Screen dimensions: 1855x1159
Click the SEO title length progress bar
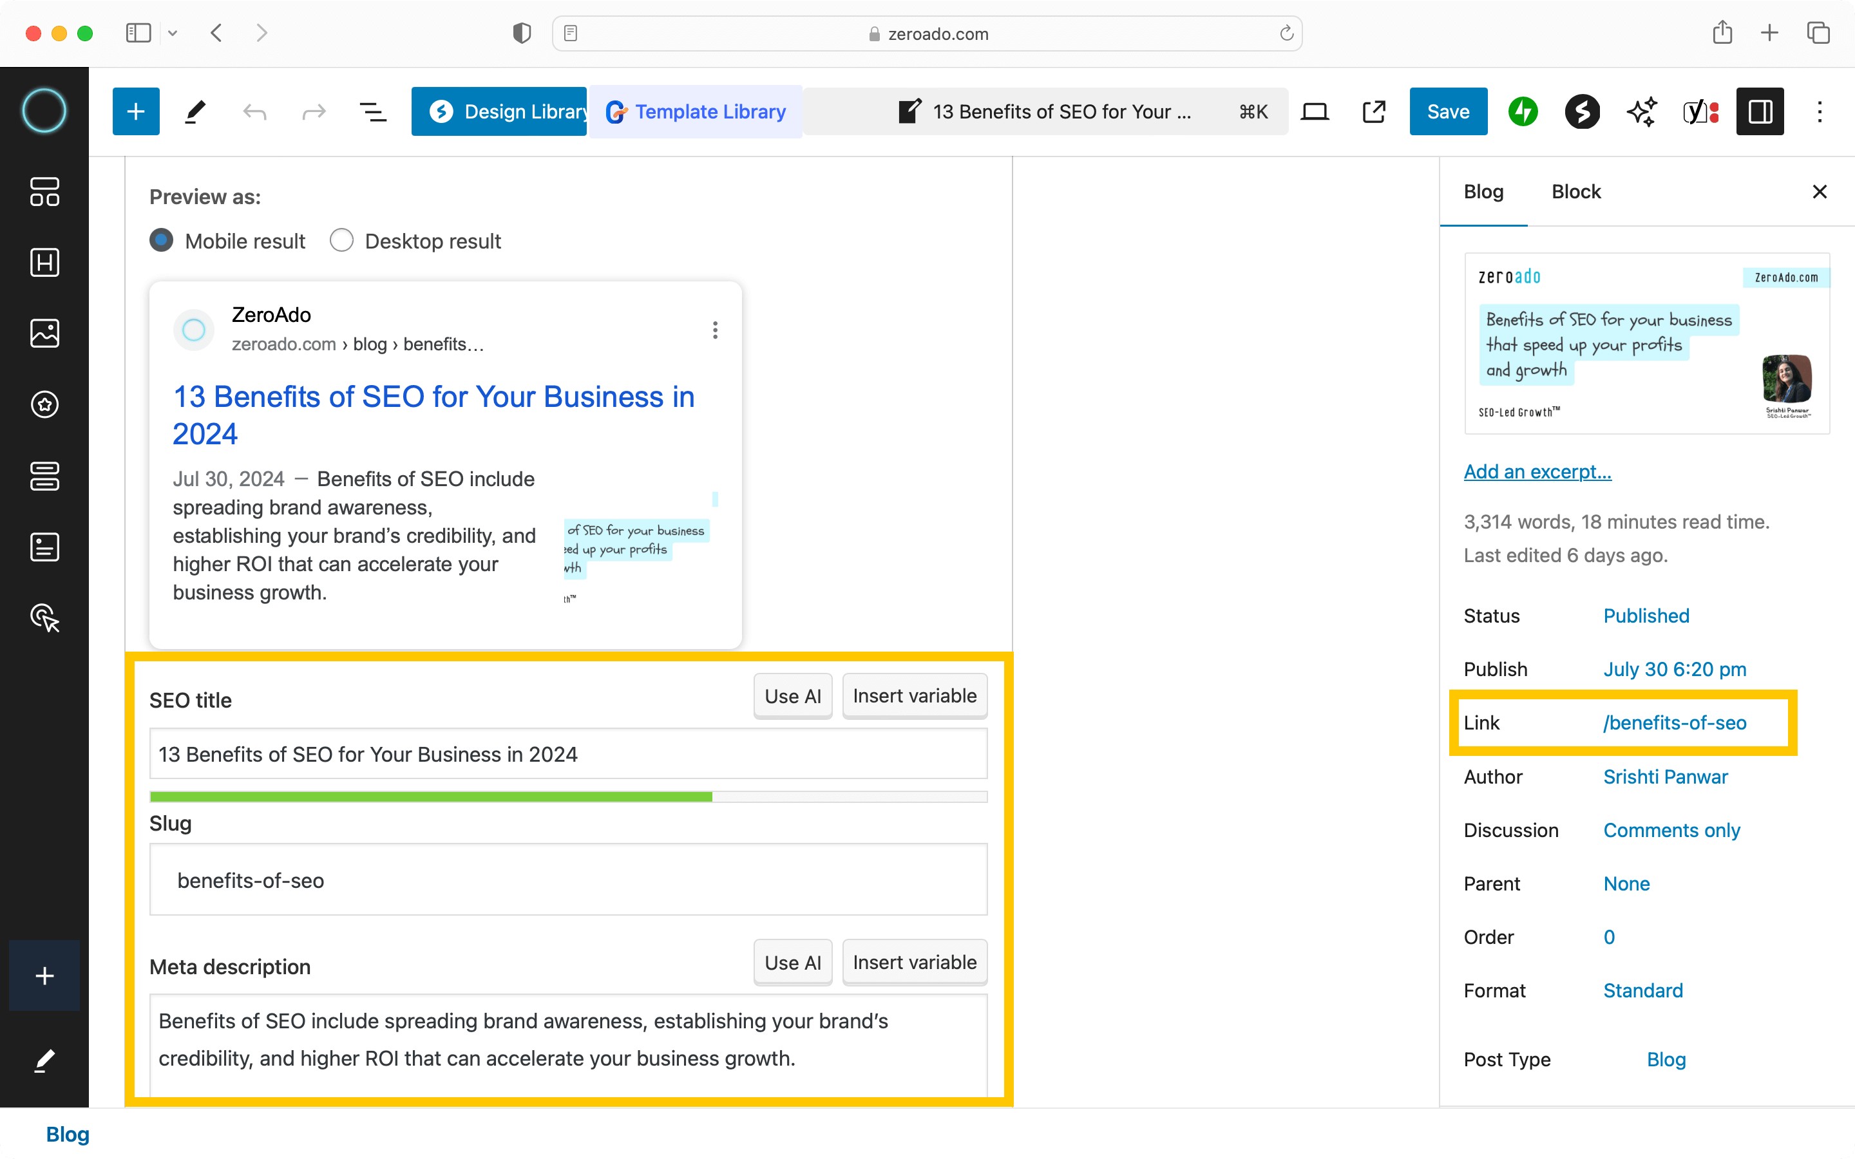point(568,796)
